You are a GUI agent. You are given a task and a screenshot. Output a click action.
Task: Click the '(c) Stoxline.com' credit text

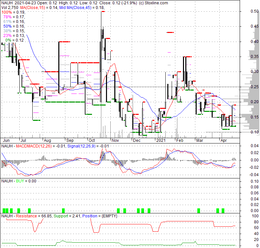coord(153,3)
